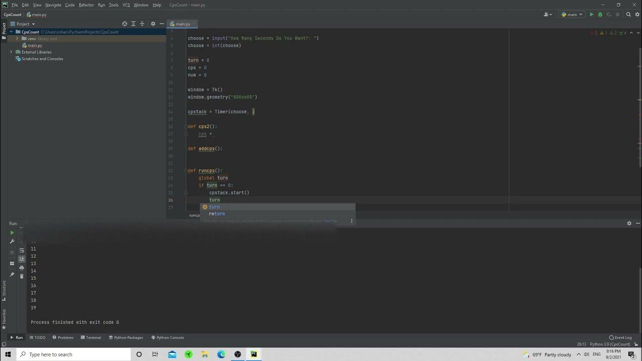Click CpsCount breadcrumb in navigation bar
642x361 pixels.
13,15
